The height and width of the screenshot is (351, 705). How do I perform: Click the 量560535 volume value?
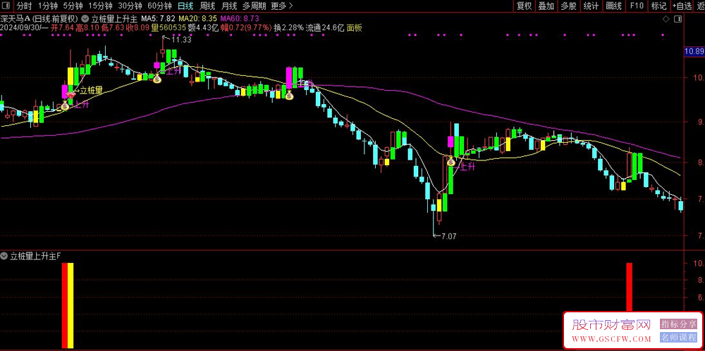(x=169, y=28)
